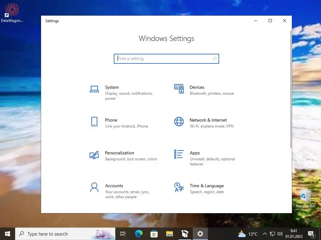Click the Settings gear on the taskbar
321x240 pixels.
coord(200,234)
